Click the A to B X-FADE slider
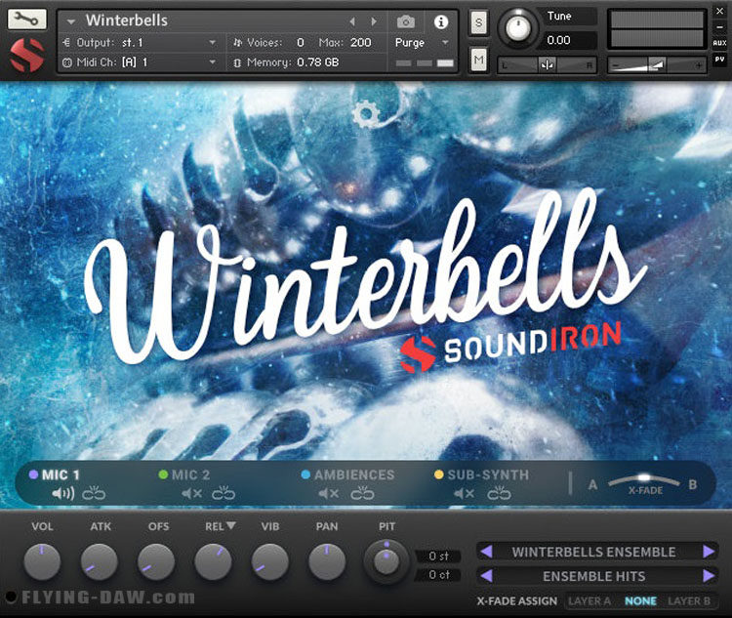Screen dimensions: 732x618 [644, 480]
